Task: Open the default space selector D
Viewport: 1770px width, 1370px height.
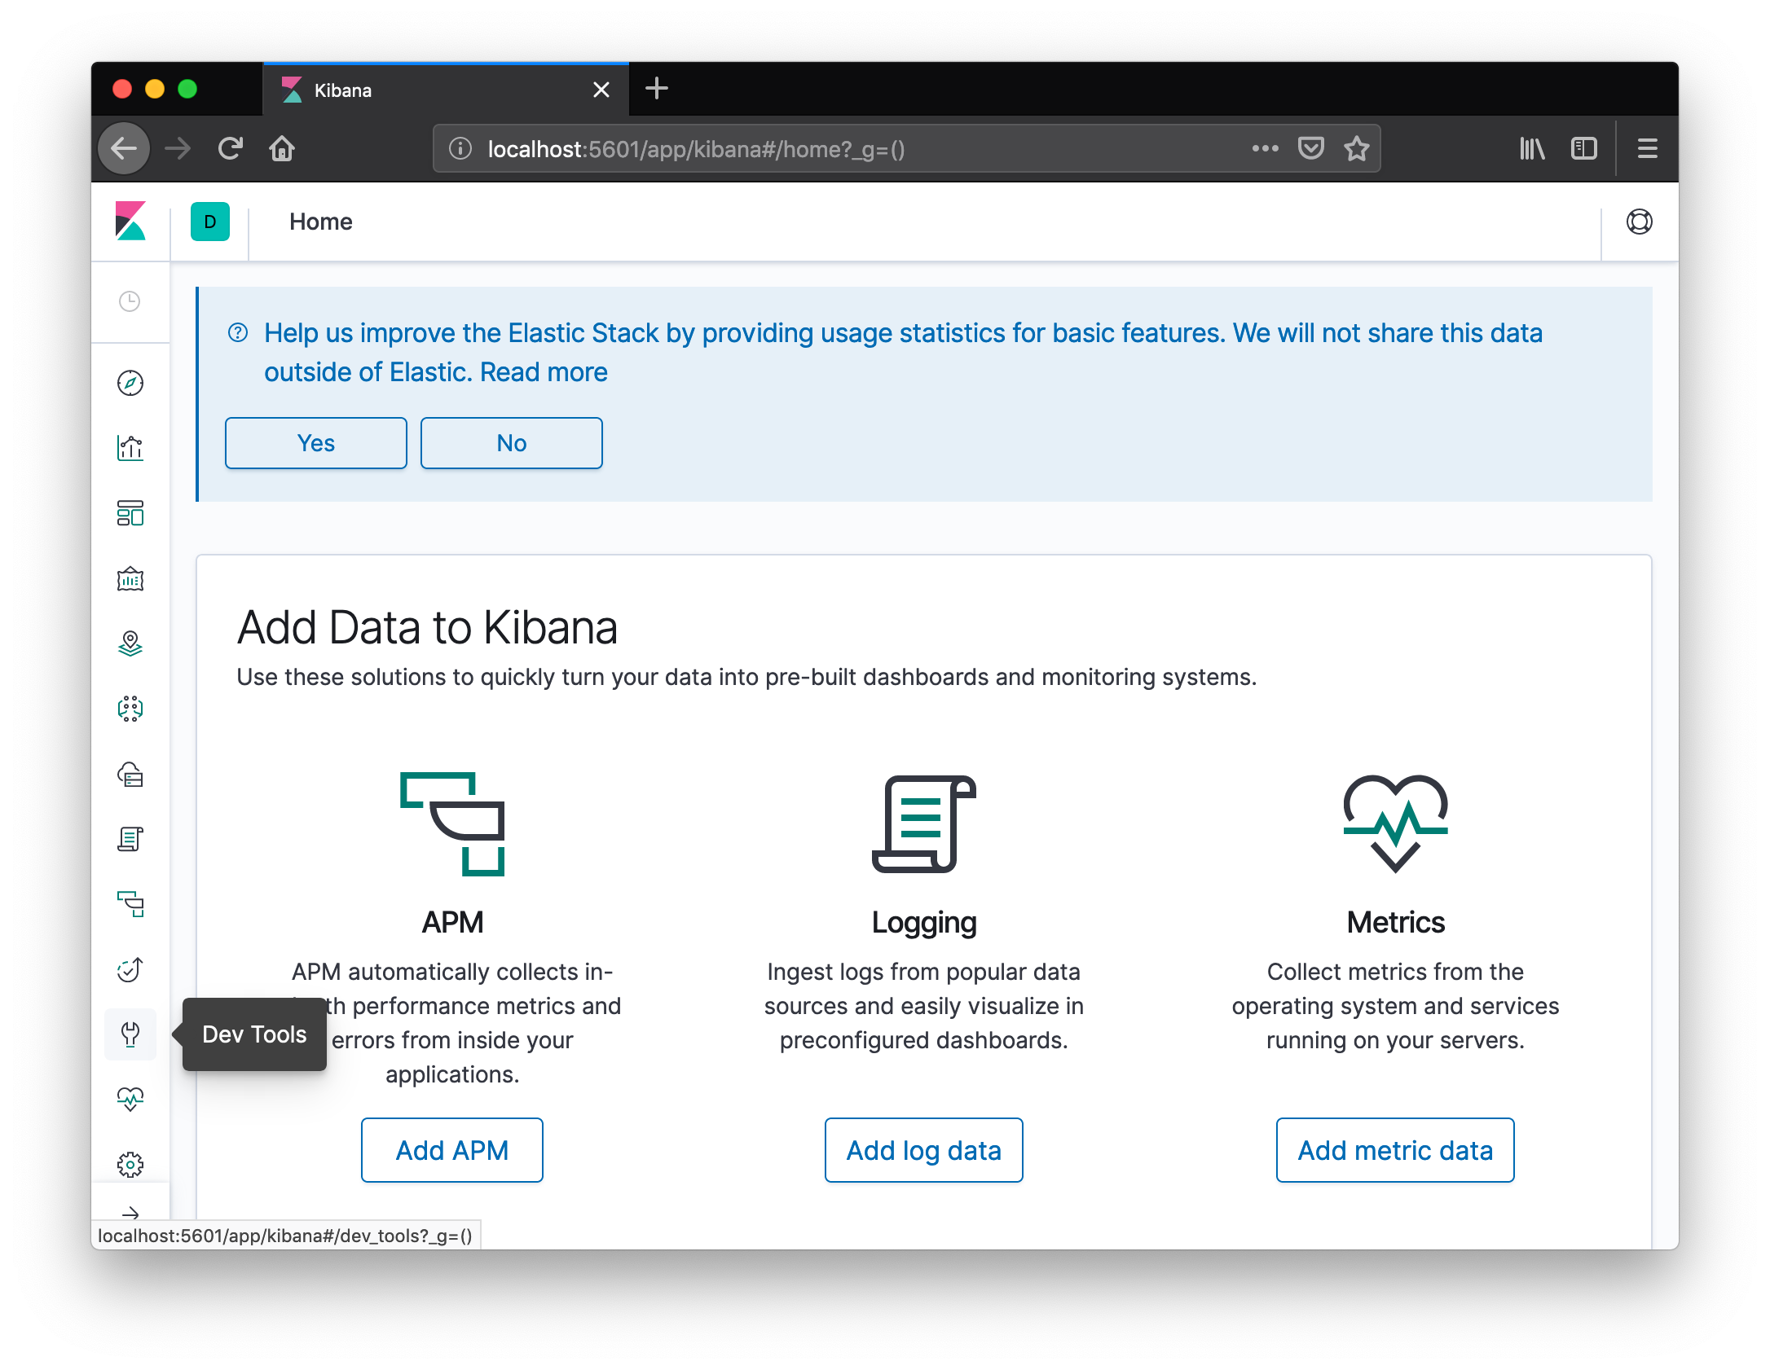Action: (210, 222)
